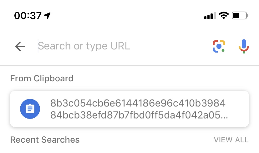Tap the From Clipboard heading
Image resolution: width=259 pixels, height=153 pixels.
point(42,78)
